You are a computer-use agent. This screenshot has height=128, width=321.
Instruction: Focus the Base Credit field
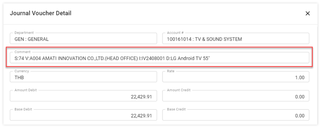236,116
